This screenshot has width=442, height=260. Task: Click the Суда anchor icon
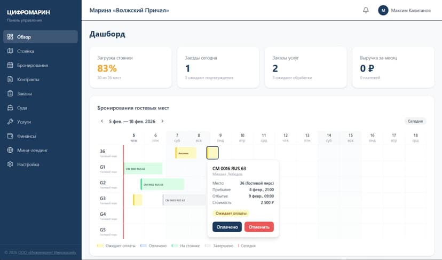(10, 108)
